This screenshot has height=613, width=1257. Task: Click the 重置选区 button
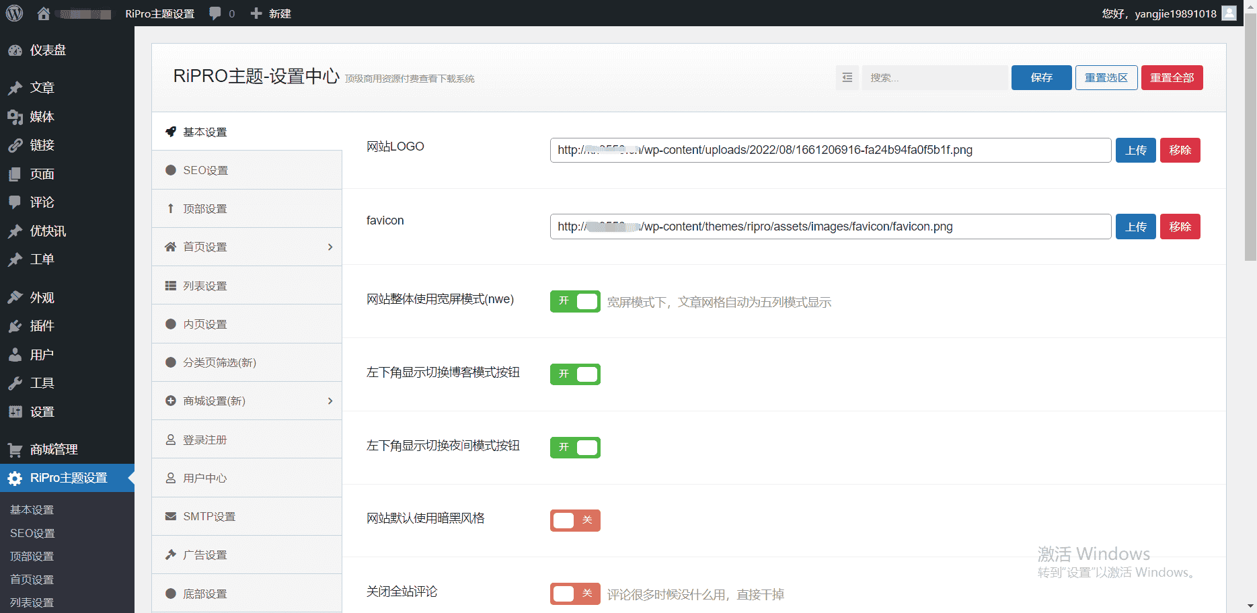[1106, 78]
